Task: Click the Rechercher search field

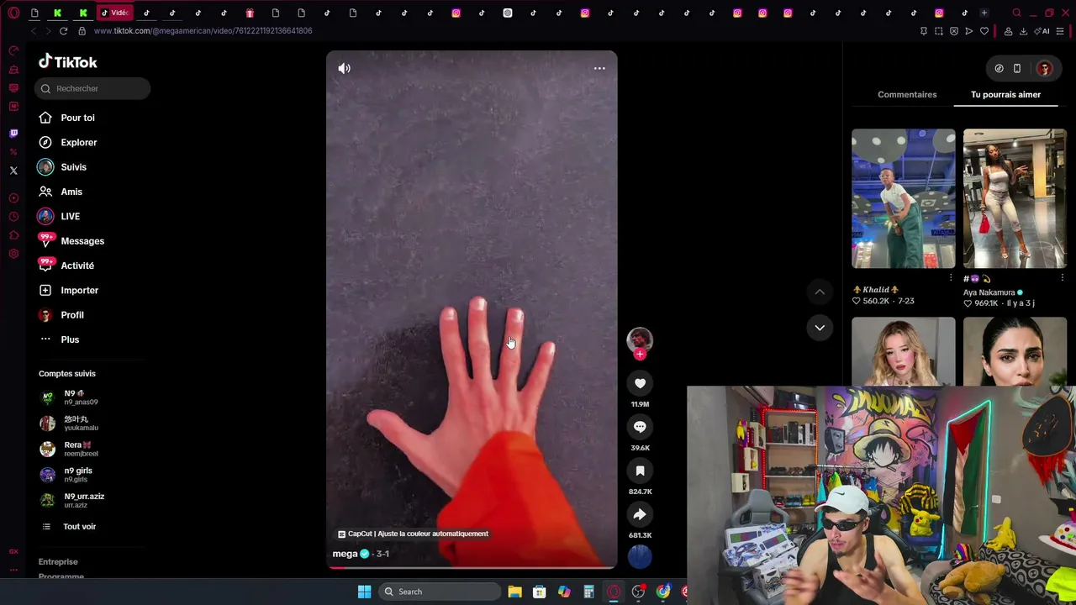Action: pyautogui.click(x=92, y=88)
